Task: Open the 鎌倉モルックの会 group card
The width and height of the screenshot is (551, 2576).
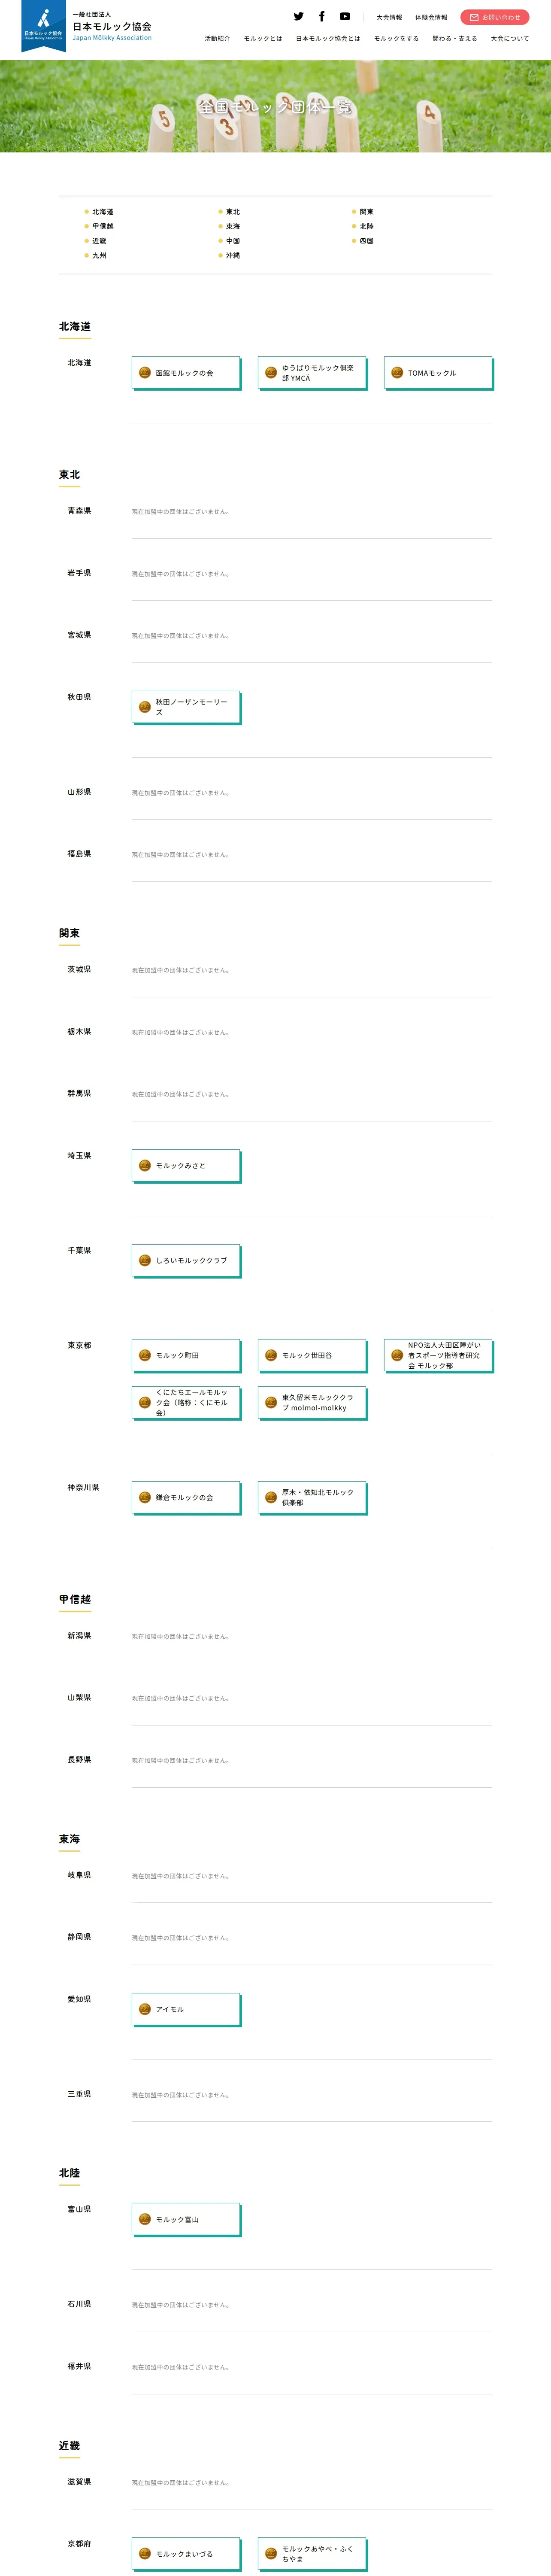Action: (187, 1497)
